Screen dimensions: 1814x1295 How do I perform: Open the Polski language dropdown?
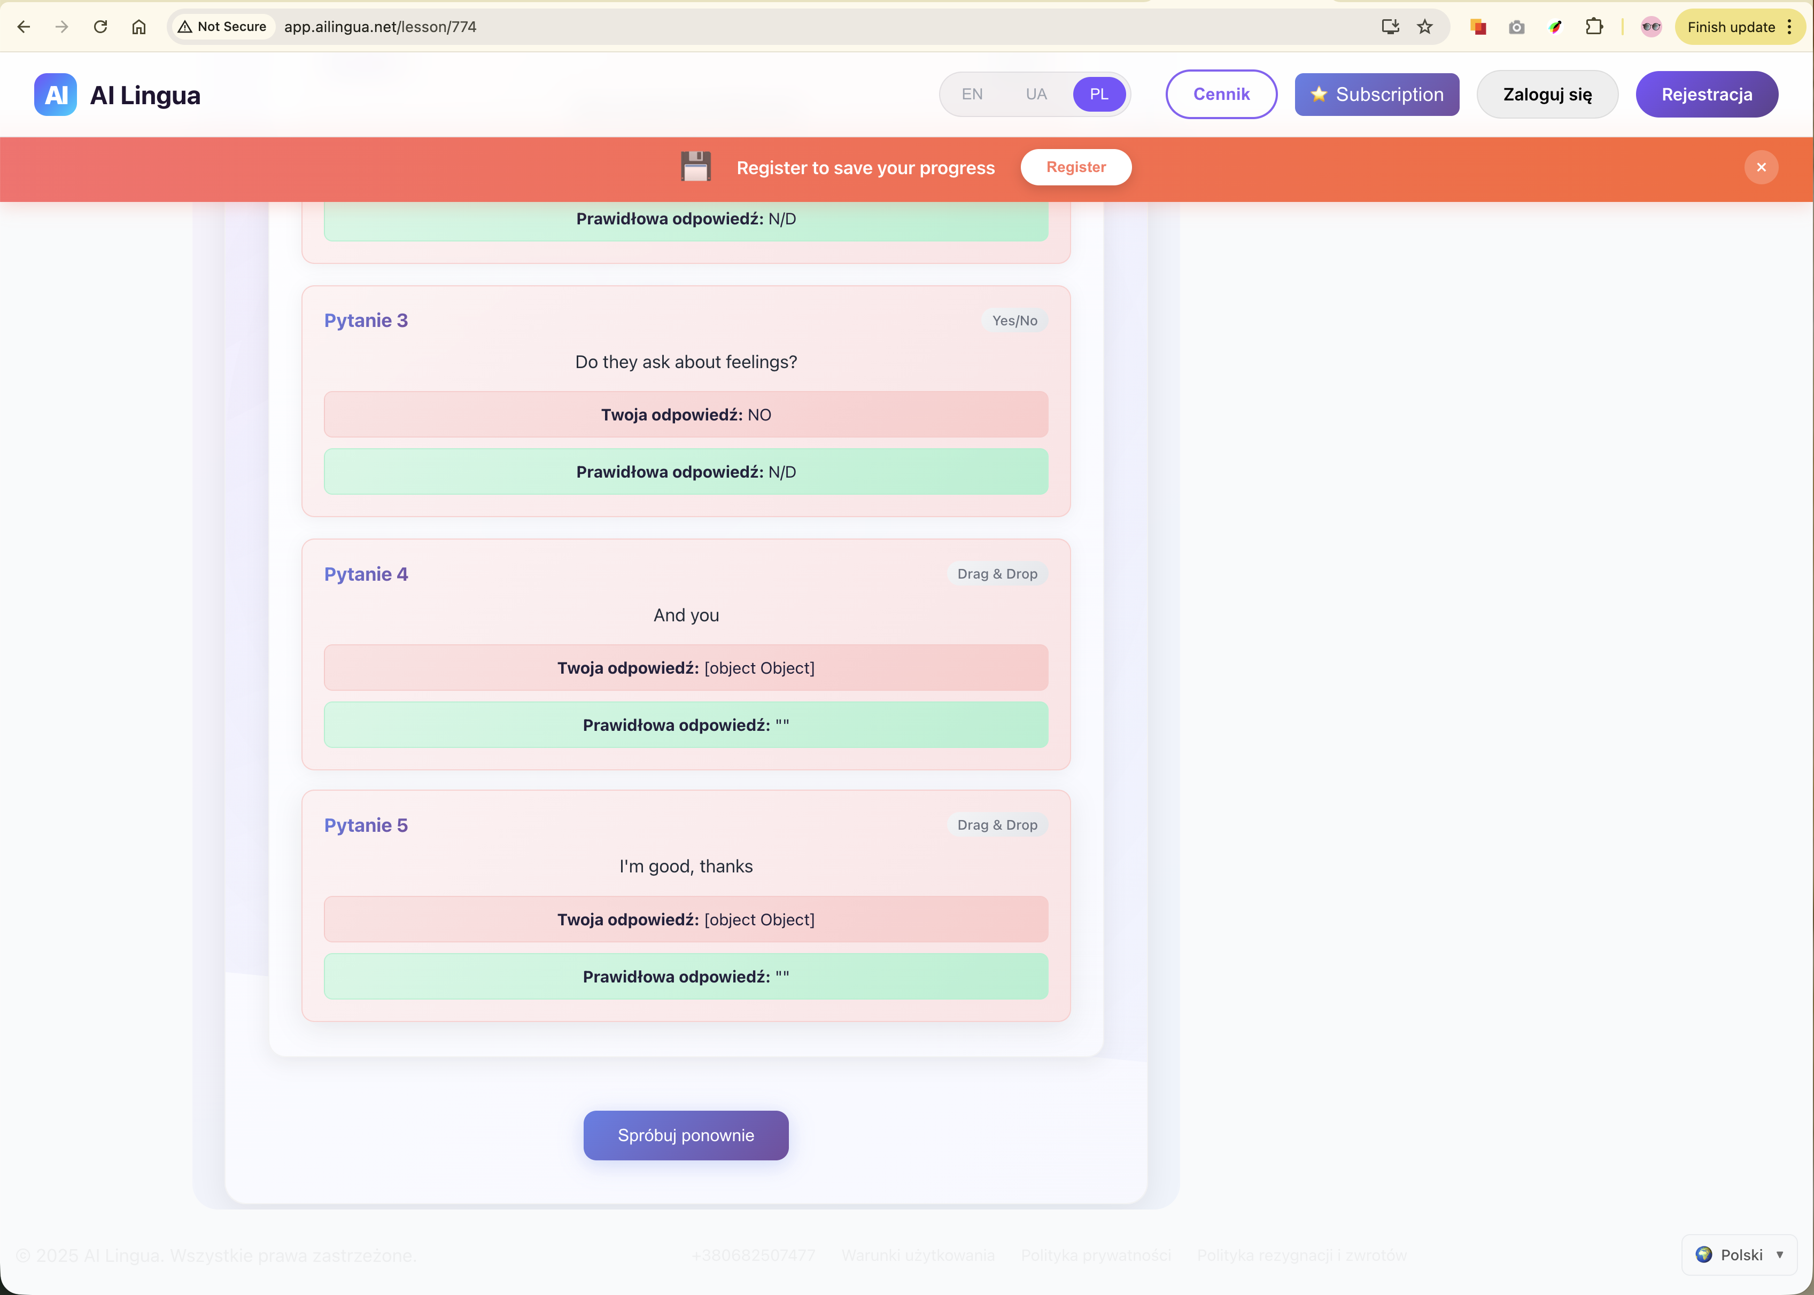(1739, 1254)
